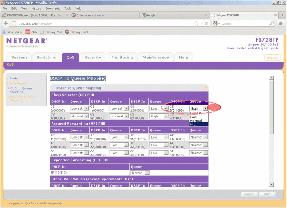Choose Normal in the open queue list
287x208 pixels.
[x=196, y=121]
